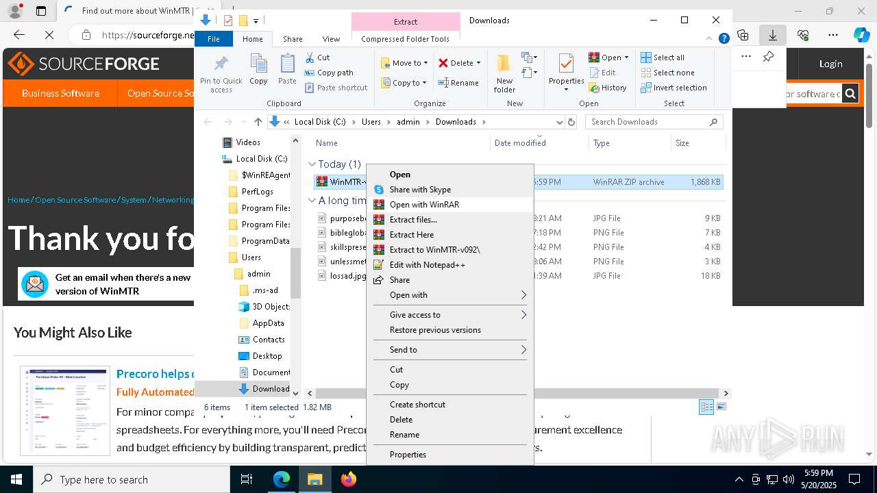Click Invert selection in ribbon
The height and width of the screenshot is (493, 877).
[x=674, y=88]
